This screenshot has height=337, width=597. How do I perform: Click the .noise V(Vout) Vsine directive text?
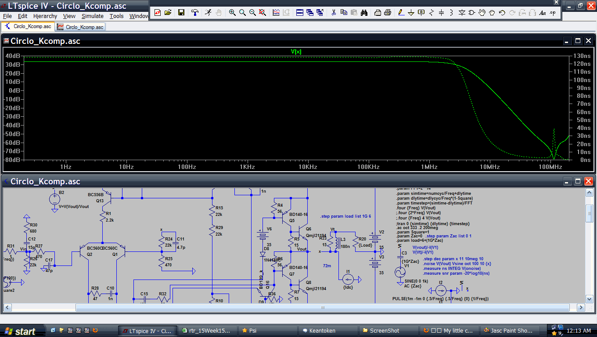tap(457, 263)
